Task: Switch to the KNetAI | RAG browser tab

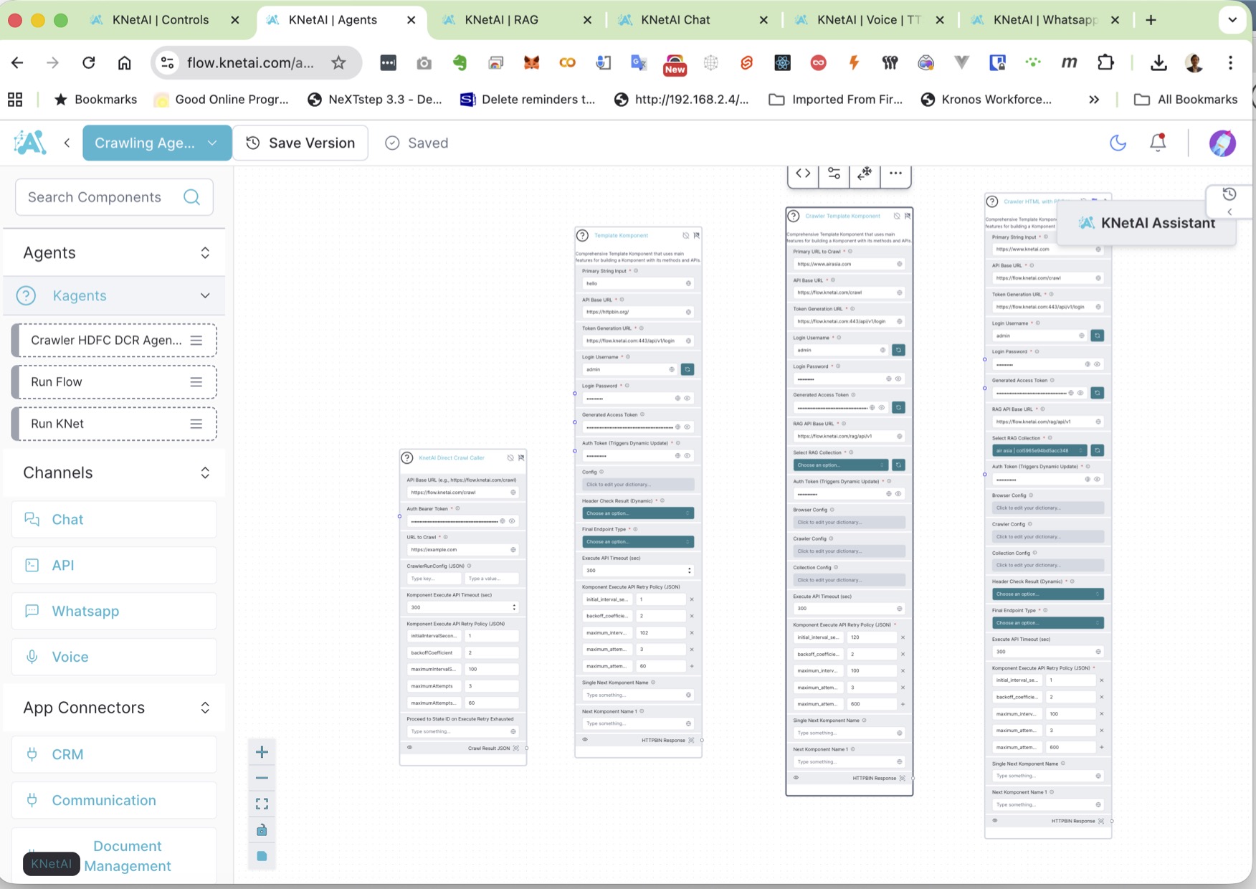Action: coord(501,20)
